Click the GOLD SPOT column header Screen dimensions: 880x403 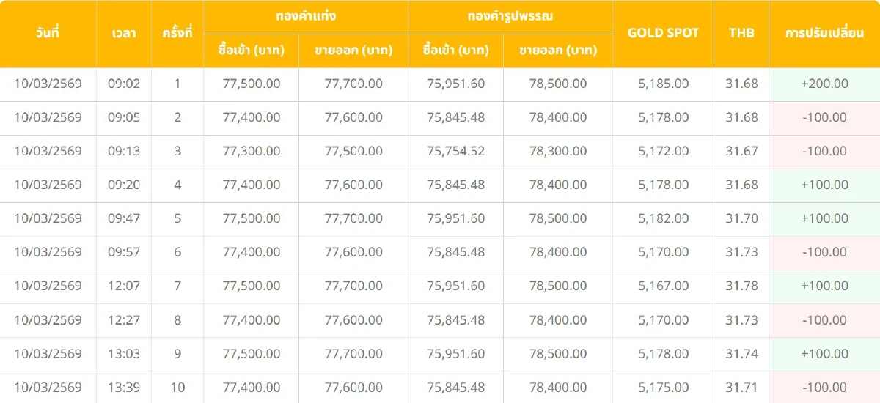point(663,33)
